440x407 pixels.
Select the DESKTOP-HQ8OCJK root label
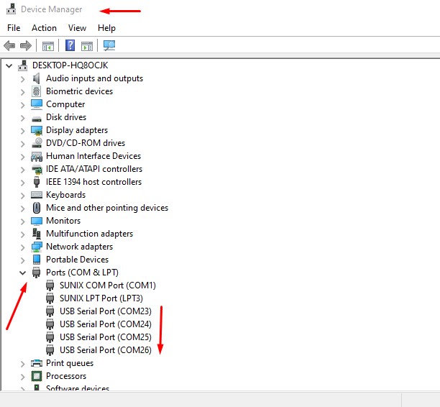(70, 65)
